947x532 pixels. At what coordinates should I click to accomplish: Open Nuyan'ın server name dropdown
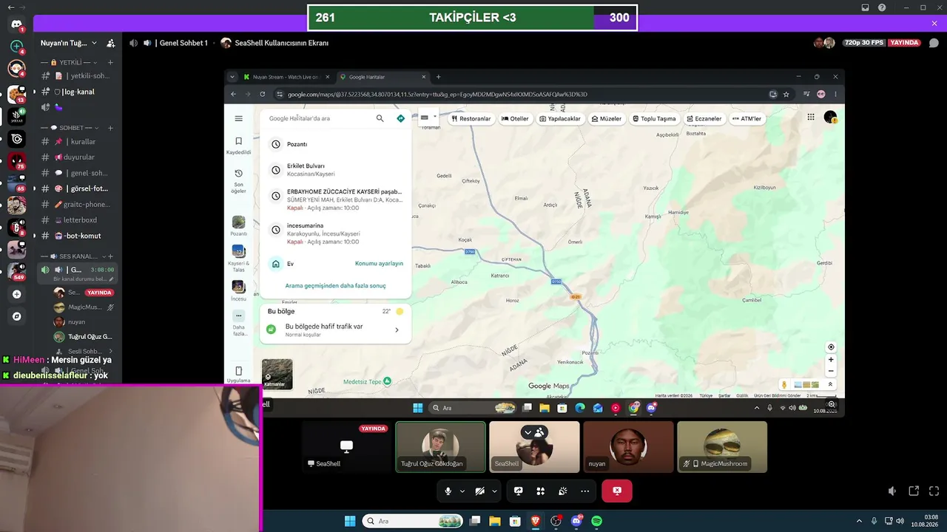(69, 43)
